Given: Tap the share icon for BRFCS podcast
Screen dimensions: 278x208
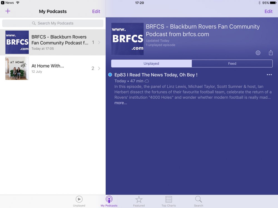Looking at the screenshot, I should 271,53.
